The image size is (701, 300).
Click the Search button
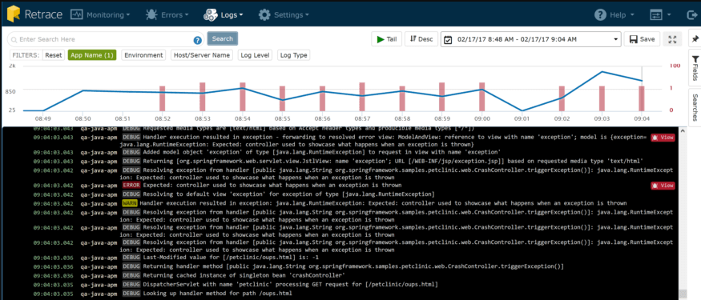(223, 39)
